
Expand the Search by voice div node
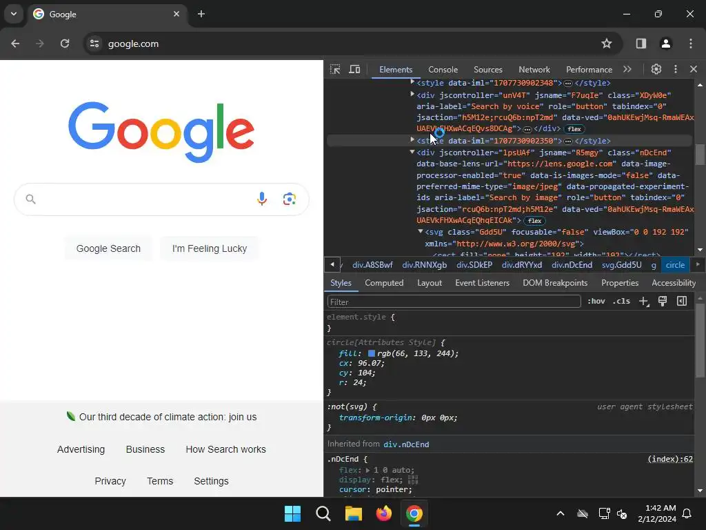tap(412, 94)
